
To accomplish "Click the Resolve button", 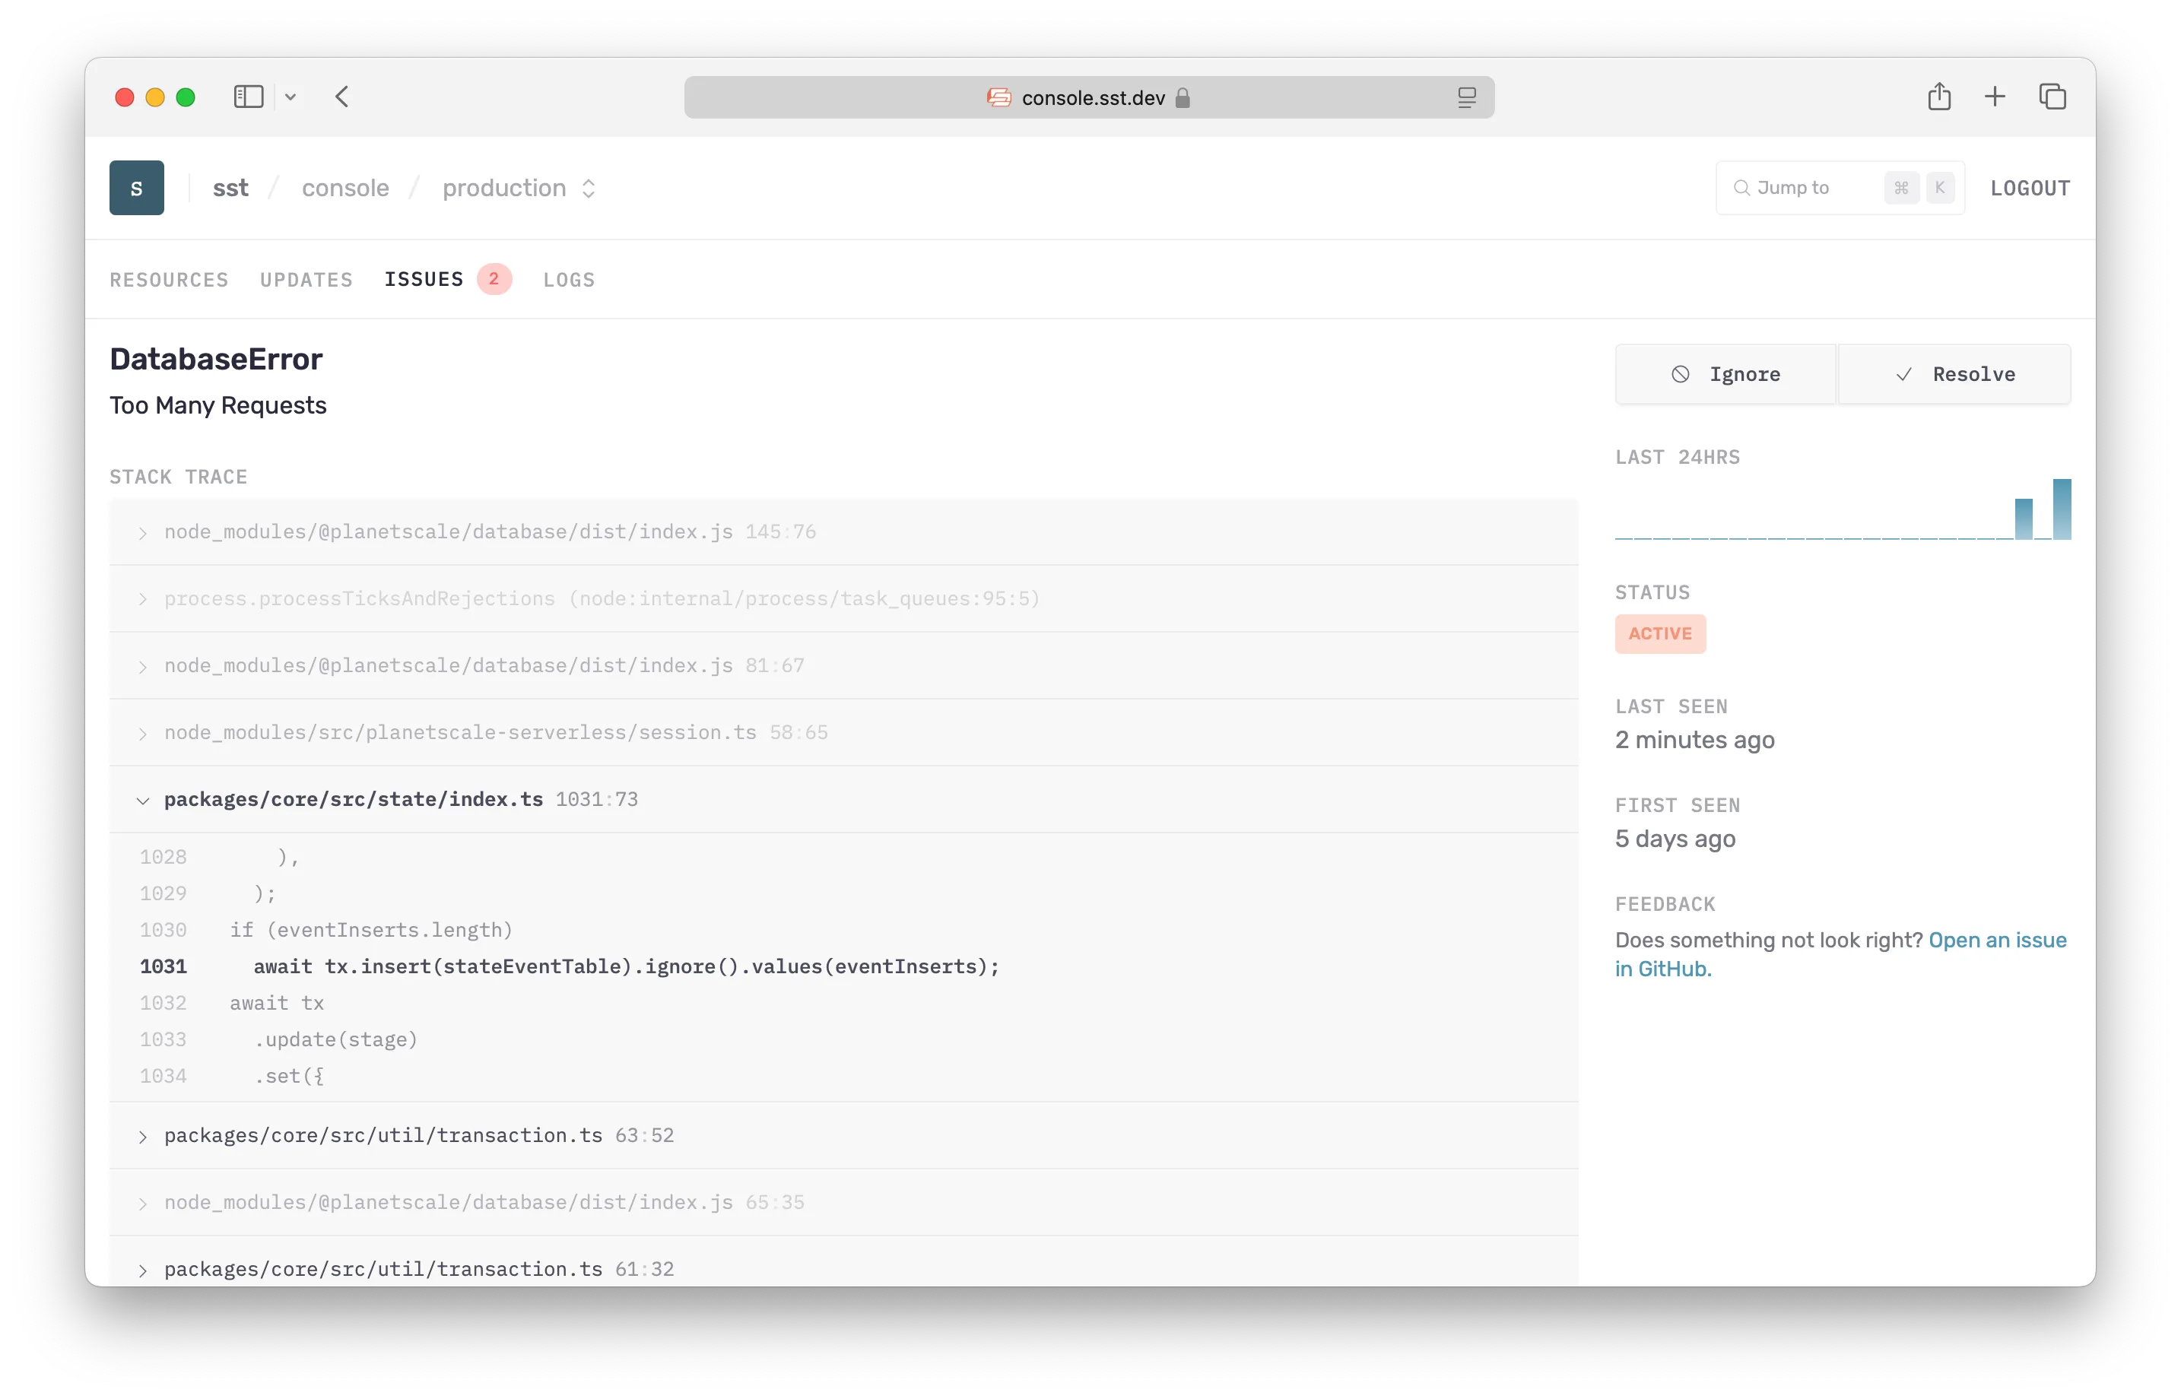I will tap(1954, 374).
